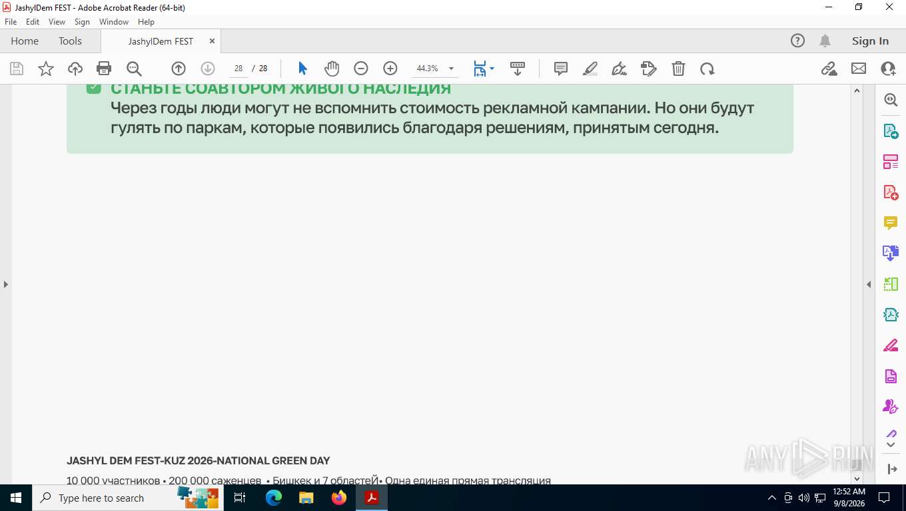
Task: Open the Window menu
Action: point(114,22)
